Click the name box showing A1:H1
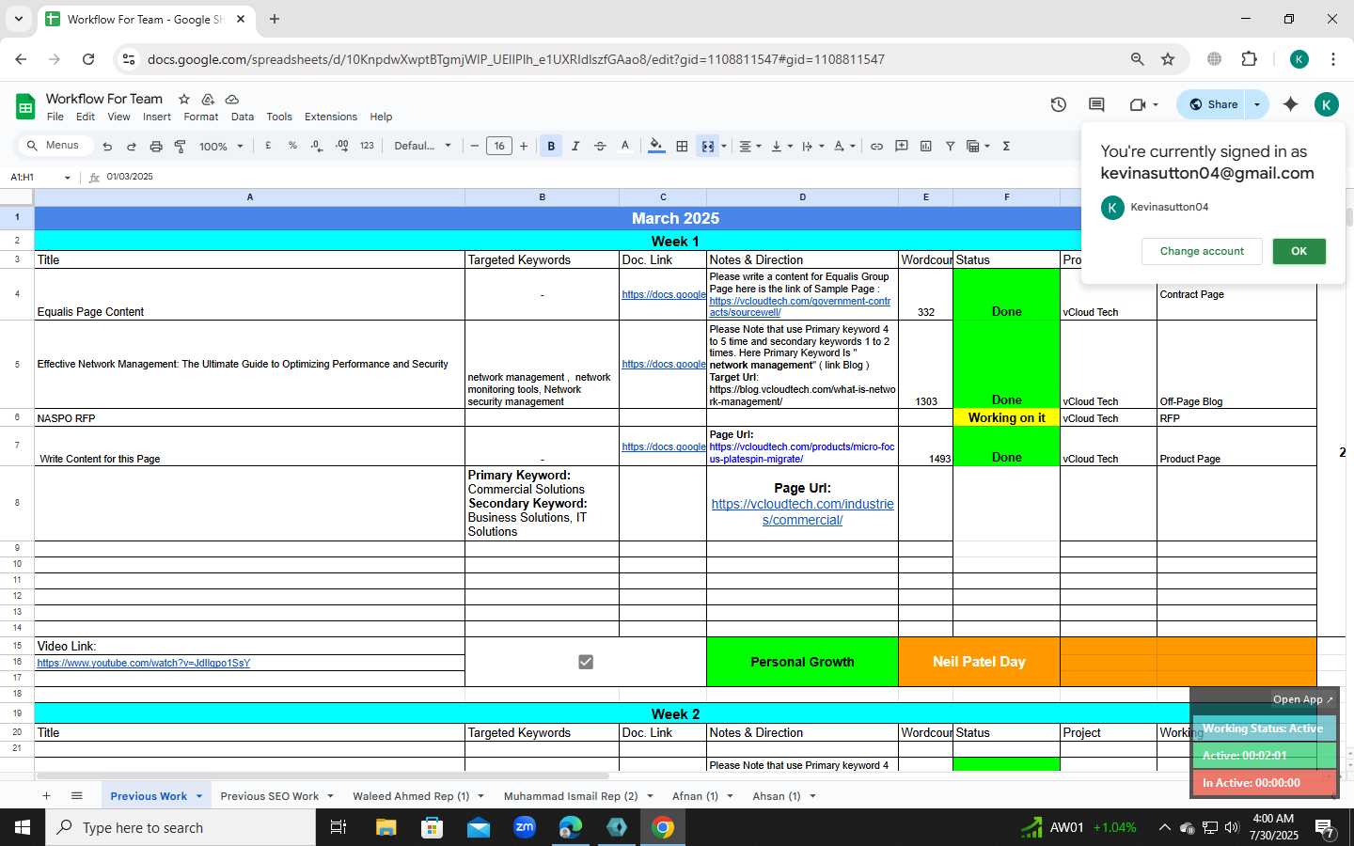The image size is (1354, 846). (x=40, y=177)
